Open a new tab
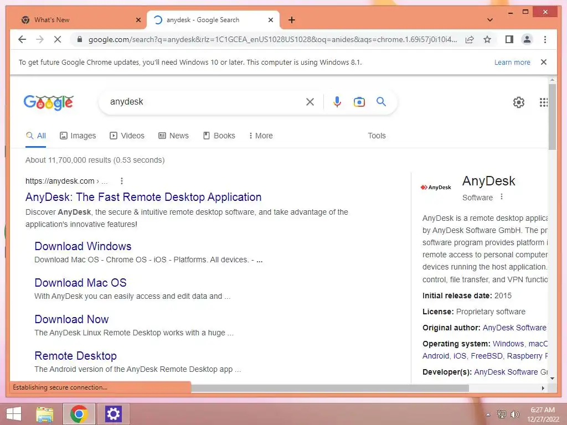This screenshot has height=425, width=567. click(x=292, y=20)
